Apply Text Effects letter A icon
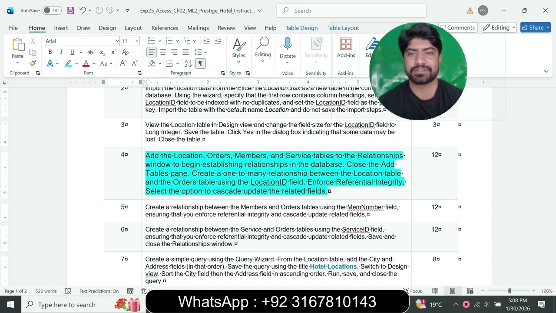Viewport: 556px width, 313px height. tap(50, 63)
